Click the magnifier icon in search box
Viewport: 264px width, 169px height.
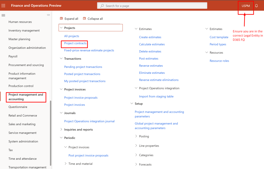click(x=102, y=6)
